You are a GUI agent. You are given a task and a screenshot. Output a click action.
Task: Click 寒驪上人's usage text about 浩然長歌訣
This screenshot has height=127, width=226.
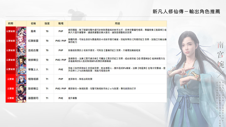(x=117, y=69)
